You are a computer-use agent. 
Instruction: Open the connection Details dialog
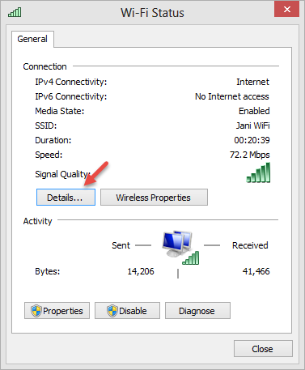pos(66,198)
